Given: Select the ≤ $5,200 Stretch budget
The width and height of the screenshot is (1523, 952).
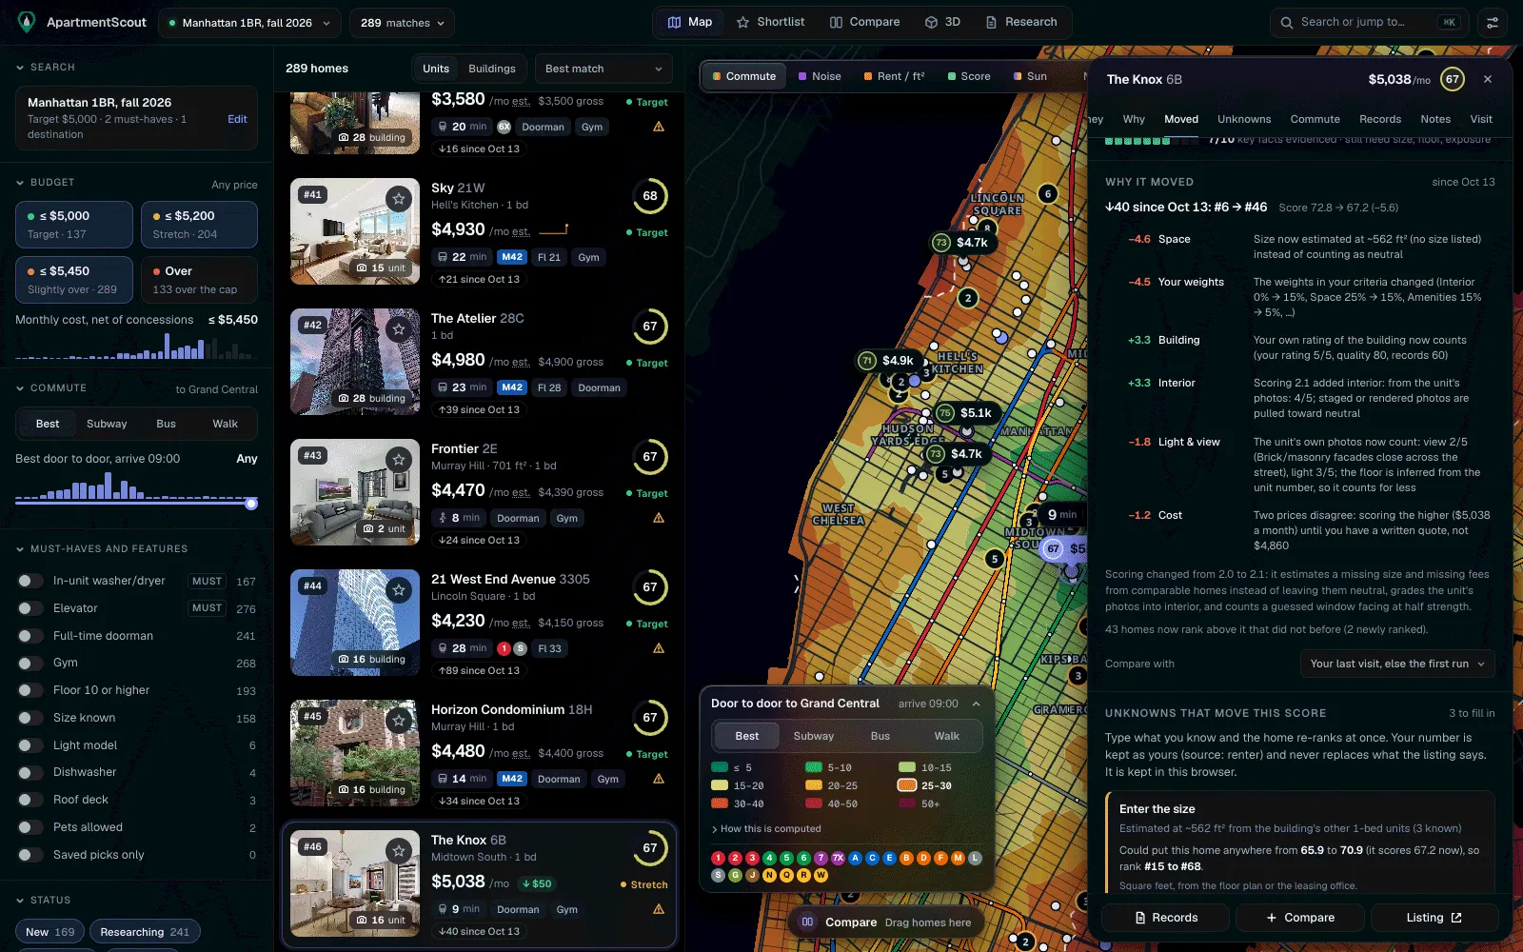Looking at the screenshot, I should 199,225.
